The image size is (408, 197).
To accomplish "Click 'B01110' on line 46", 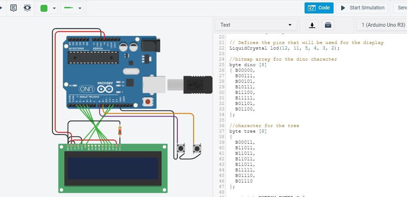I will [x=244, y=181].
